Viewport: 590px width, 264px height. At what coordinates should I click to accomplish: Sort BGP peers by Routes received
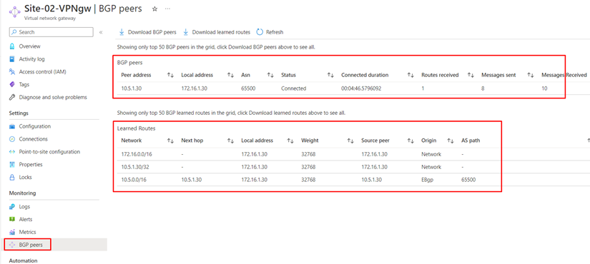coord(471,75)
